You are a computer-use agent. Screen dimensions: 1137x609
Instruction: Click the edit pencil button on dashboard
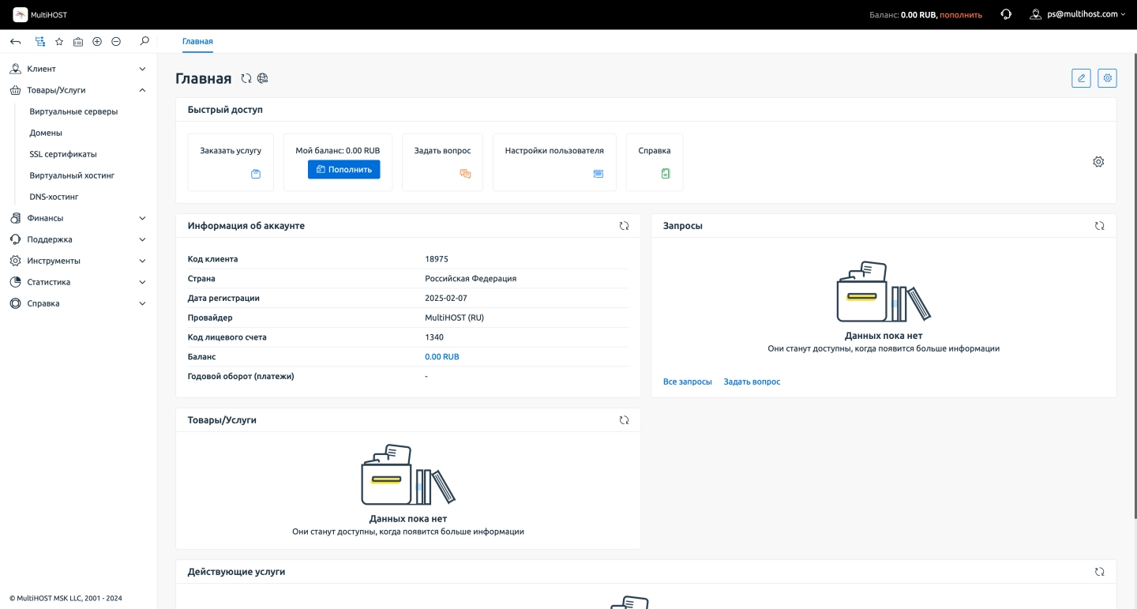pyautogui.click(x=1081, y=78)
